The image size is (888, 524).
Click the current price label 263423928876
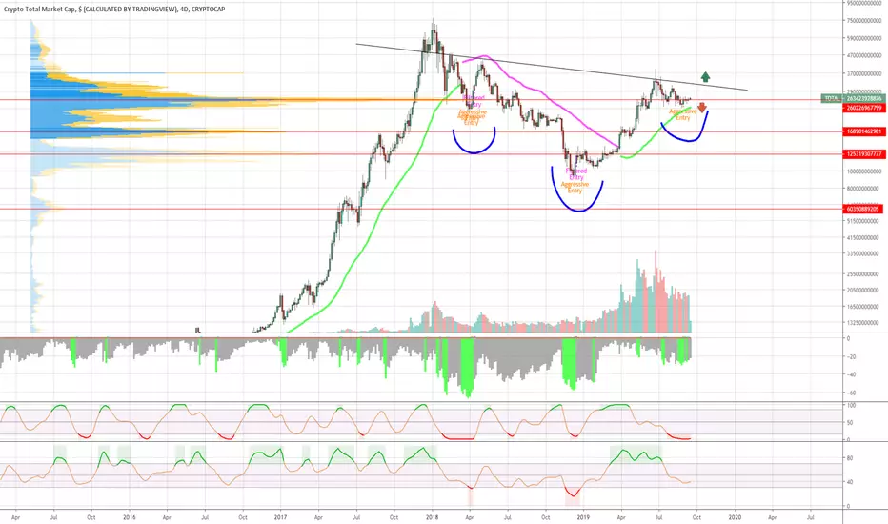pos(864,98)
